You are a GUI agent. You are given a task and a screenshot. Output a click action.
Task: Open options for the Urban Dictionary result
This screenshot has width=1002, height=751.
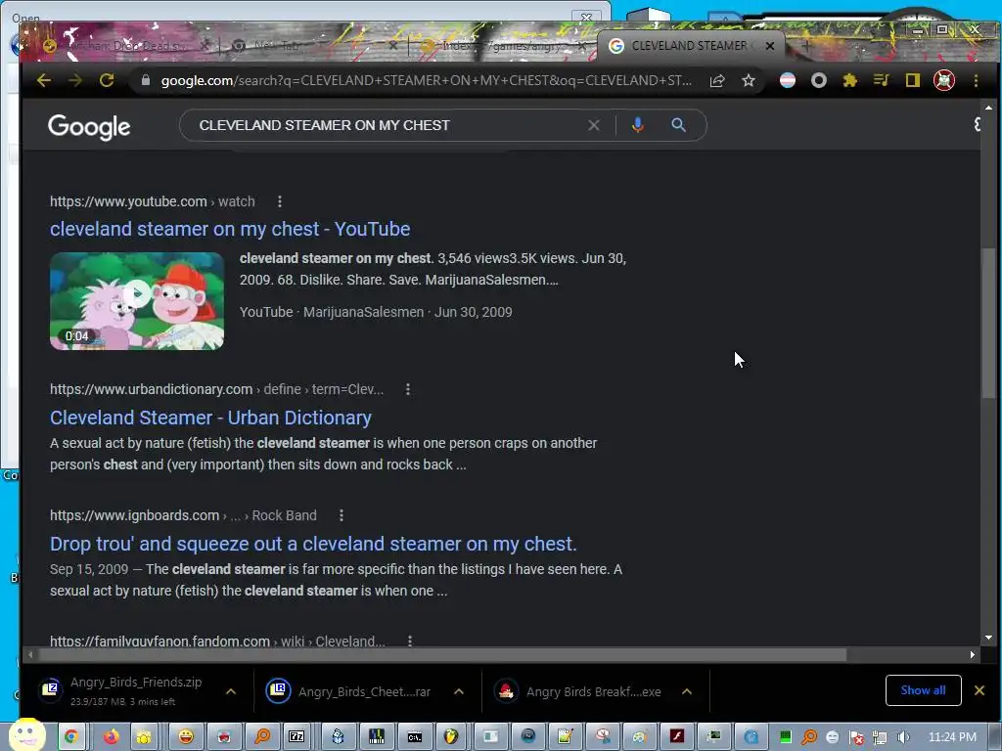point(408,389)
